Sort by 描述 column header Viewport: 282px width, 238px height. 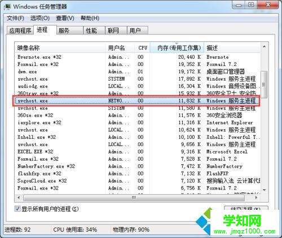click(x=232, y=48)
